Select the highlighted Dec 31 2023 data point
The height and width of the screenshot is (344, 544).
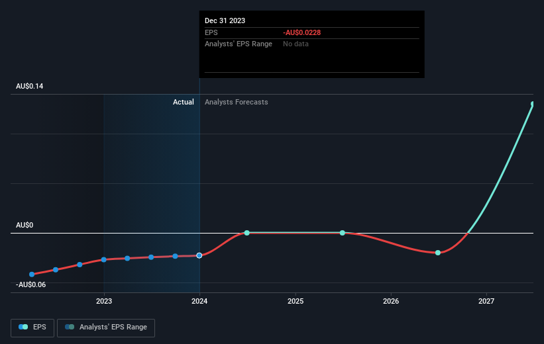click(199, 255)
